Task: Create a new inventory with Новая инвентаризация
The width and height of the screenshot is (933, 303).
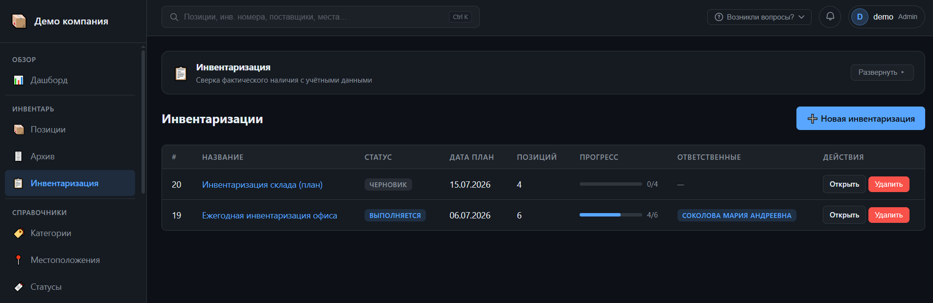Action: coord(861,118)
